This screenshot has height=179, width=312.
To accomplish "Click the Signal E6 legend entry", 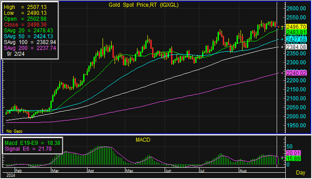I will pos(28,149).
